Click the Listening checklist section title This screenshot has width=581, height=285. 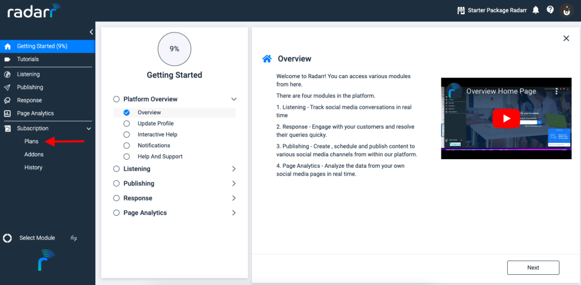click(137, 169)
